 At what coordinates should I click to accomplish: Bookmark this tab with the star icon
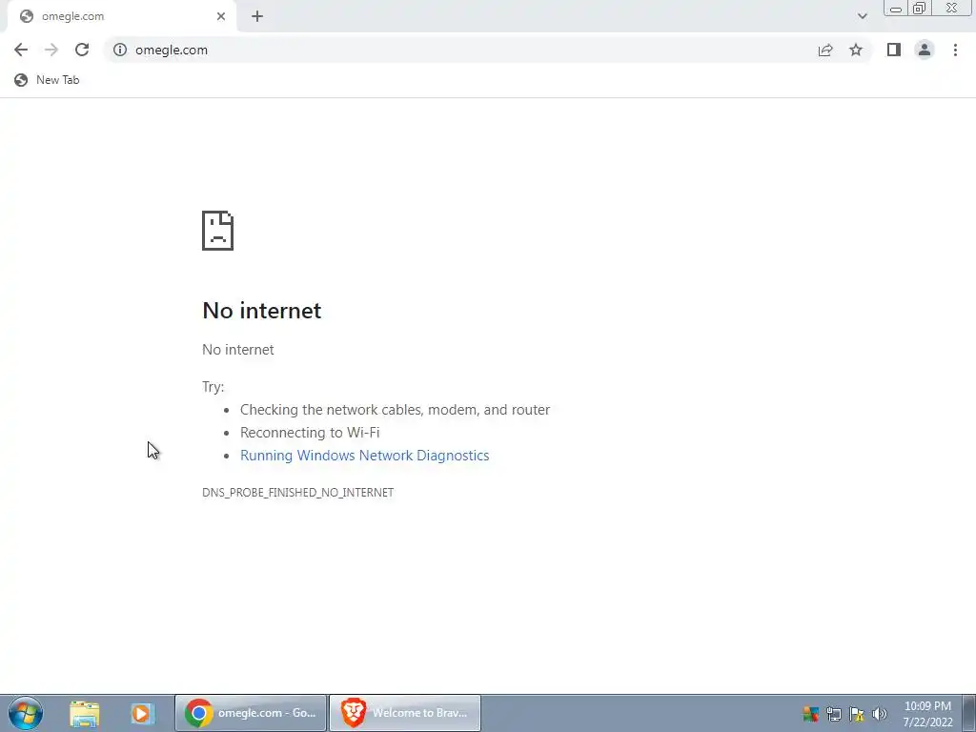coord(856,50)
